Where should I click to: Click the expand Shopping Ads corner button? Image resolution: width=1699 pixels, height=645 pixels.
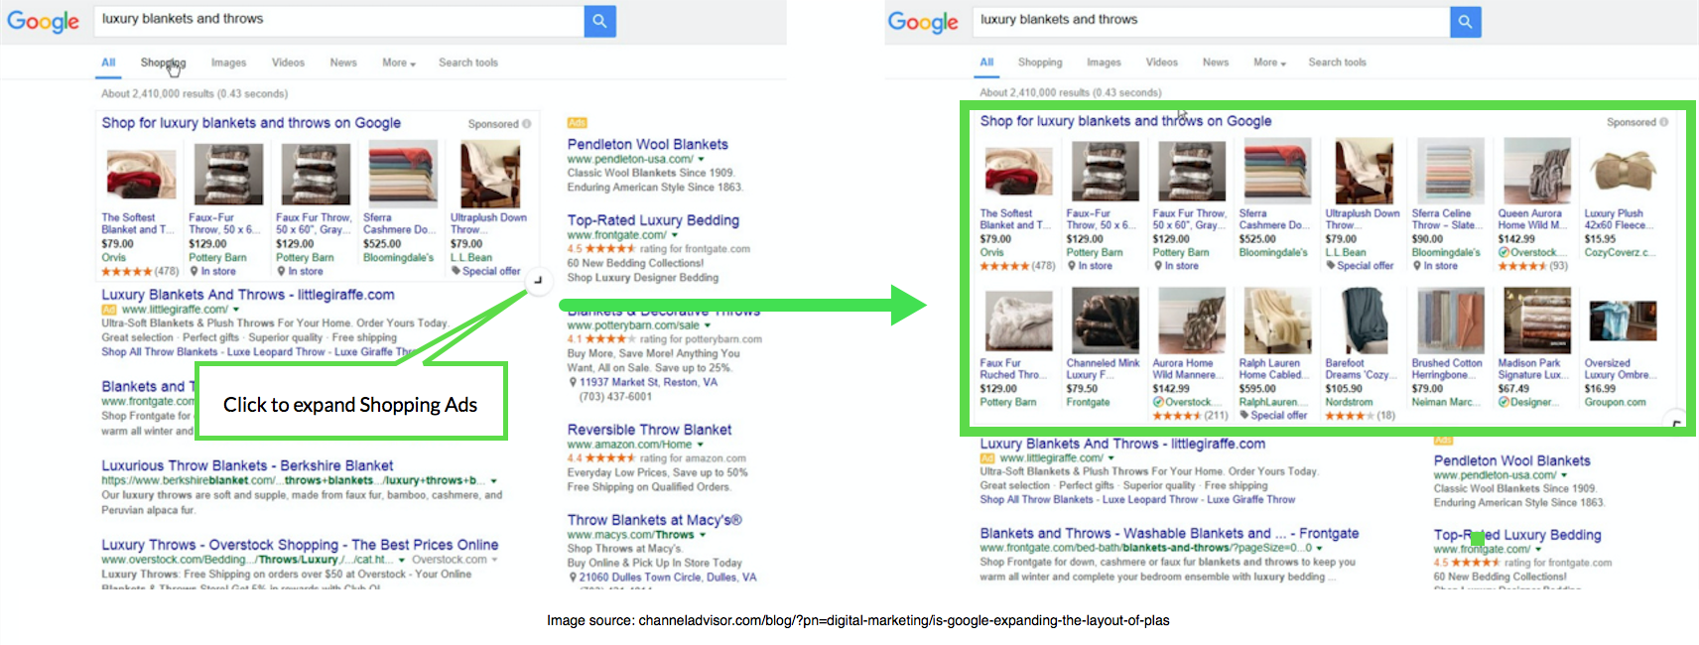coord(537,280)
